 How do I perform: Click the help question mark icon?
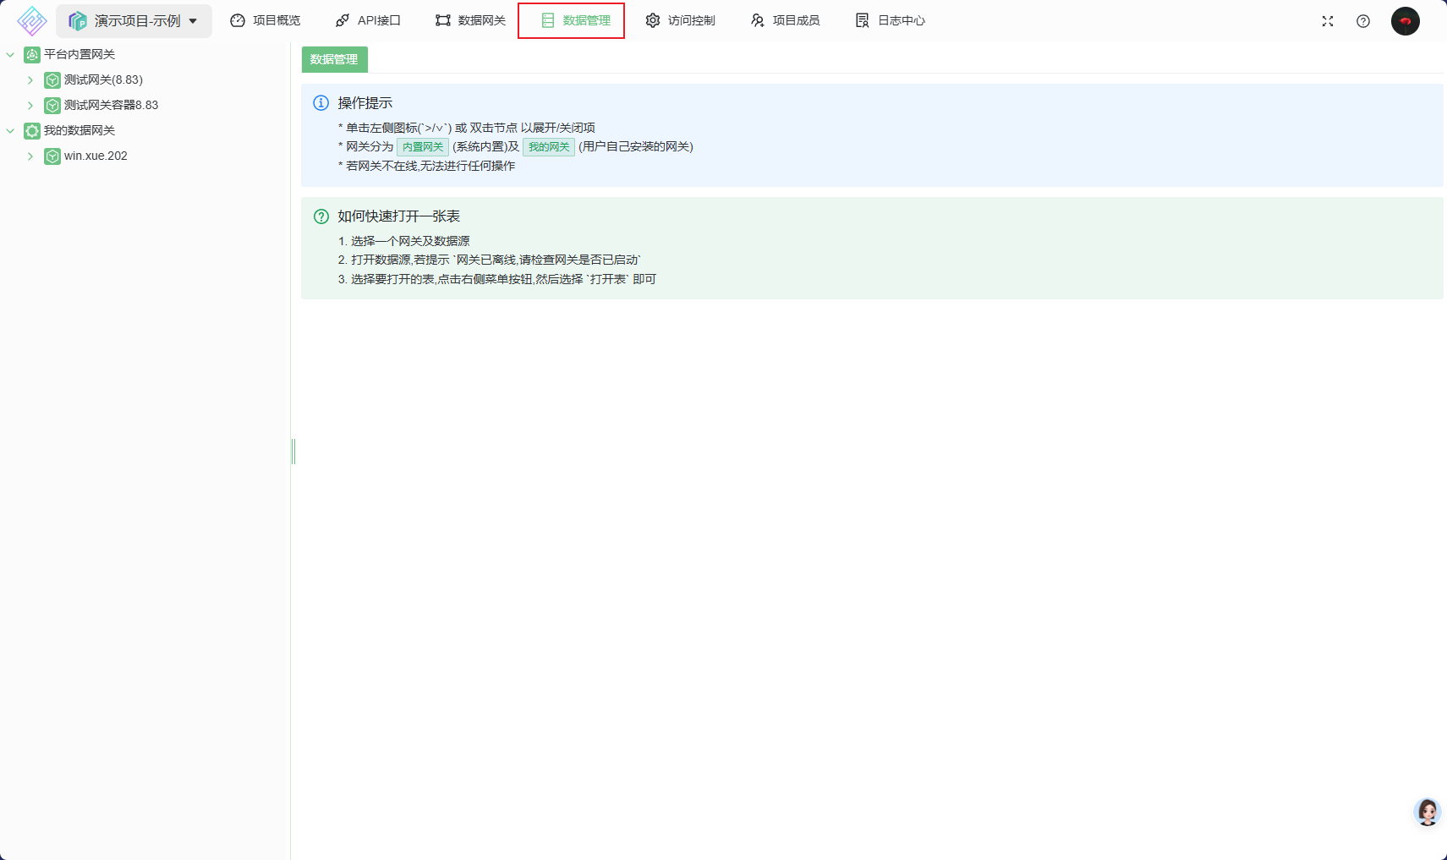click(1363, 21)
